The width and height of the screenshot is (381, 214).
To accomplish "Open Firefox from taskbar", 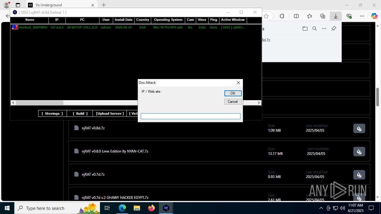I will click(152, 208).
